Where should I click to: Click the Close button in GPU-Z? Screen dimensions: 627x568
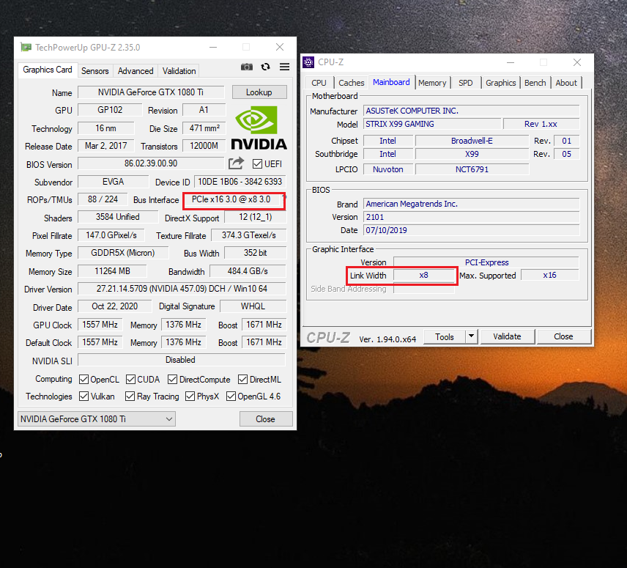coord(265,418)
